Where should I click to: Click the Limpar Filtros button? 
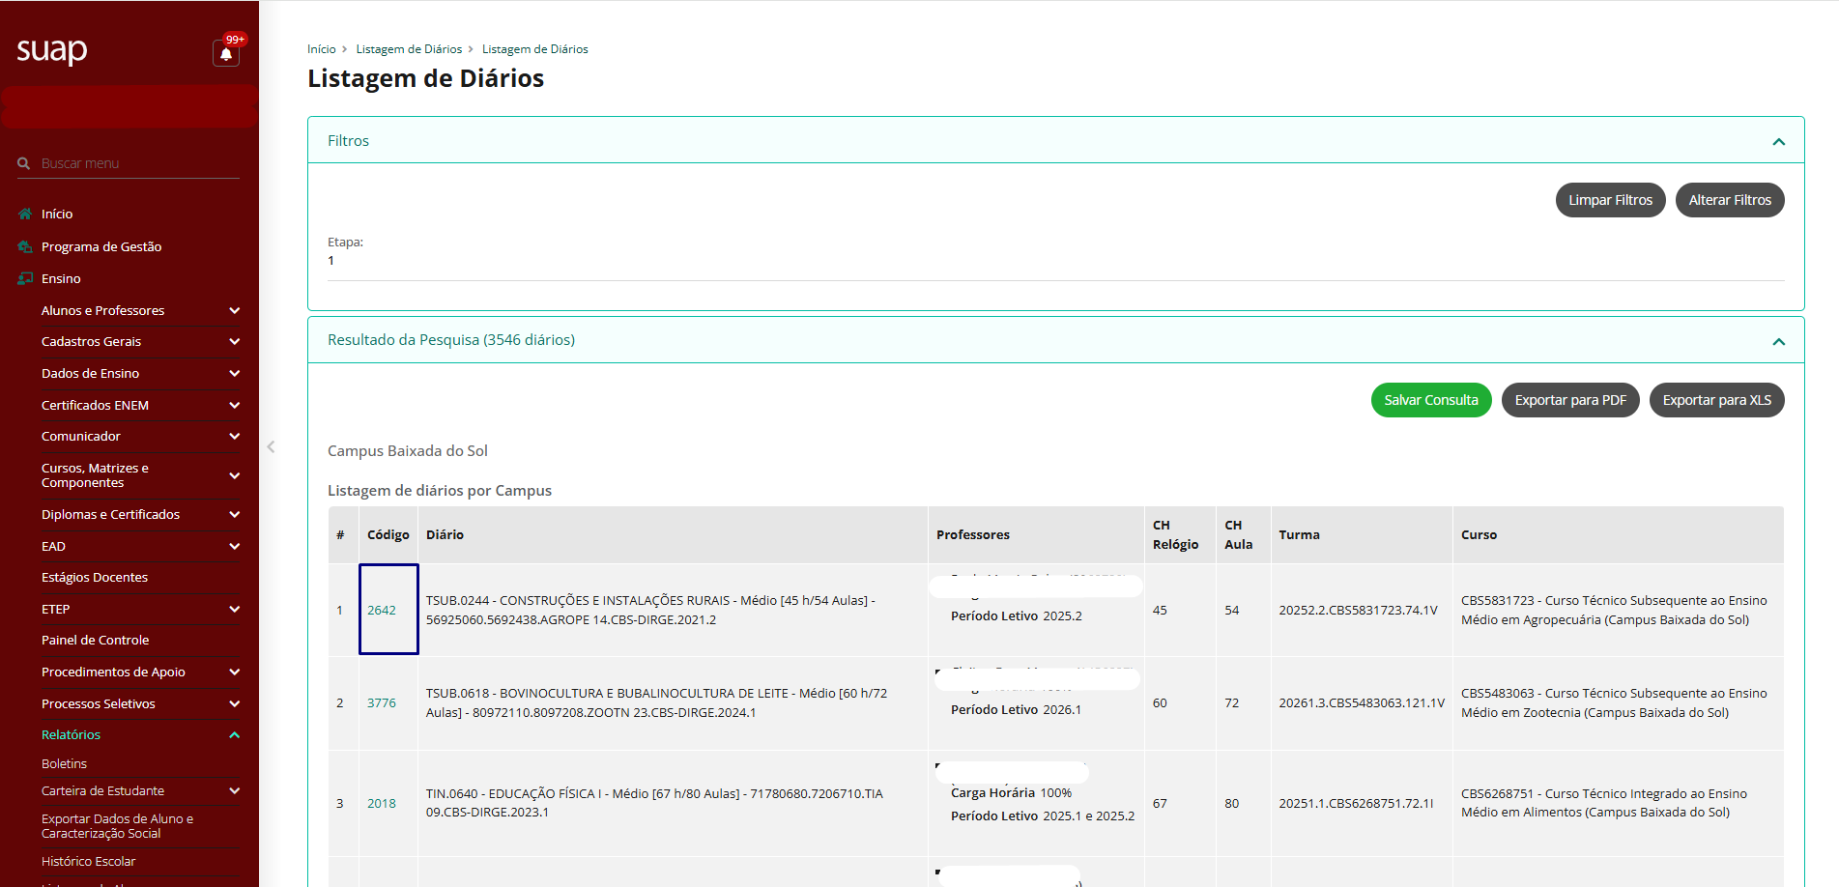pyautogui.click(x=1610, y=200)
